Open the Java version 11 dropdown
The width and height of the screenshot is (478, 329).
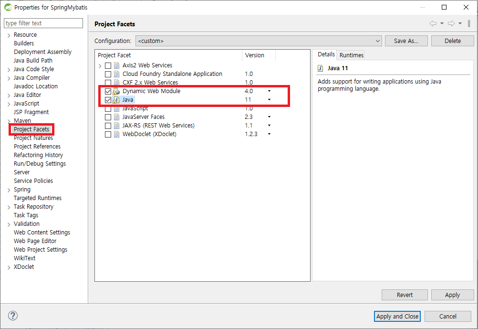point(269,99)
